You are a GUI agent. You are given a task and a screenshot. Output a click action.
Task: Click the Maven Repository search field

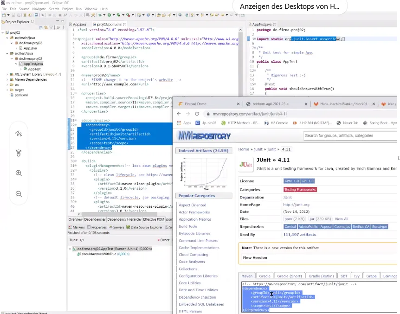point(350,135)
